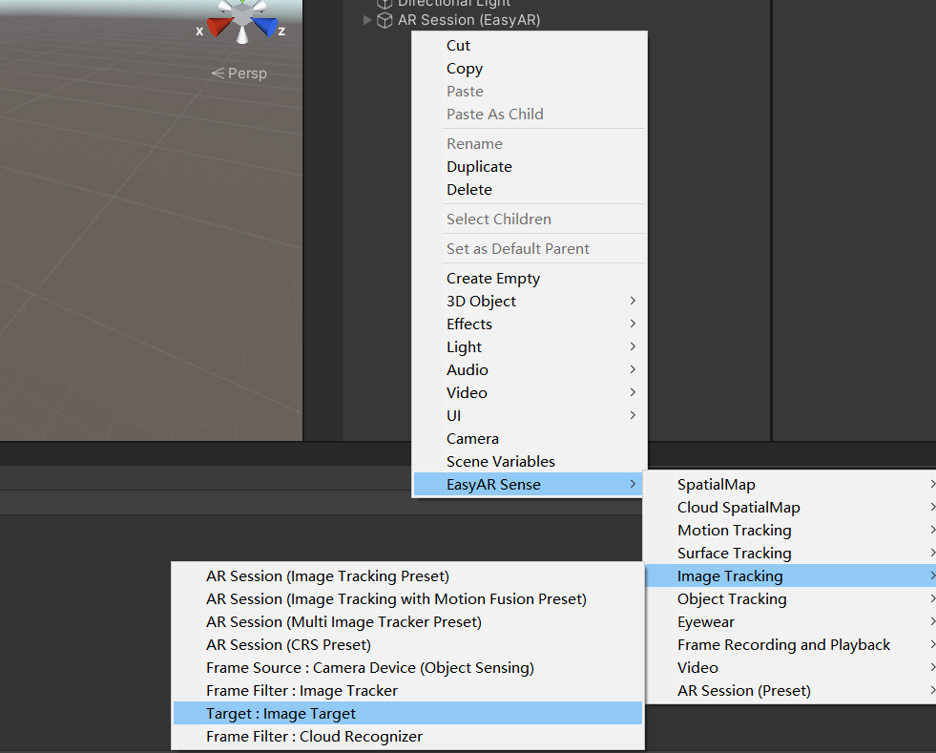Image resolution: width=936 pixels, height=753 pixels.
Task: Click the upper-left white cone on scene gizmo
Action: [222, 6]
